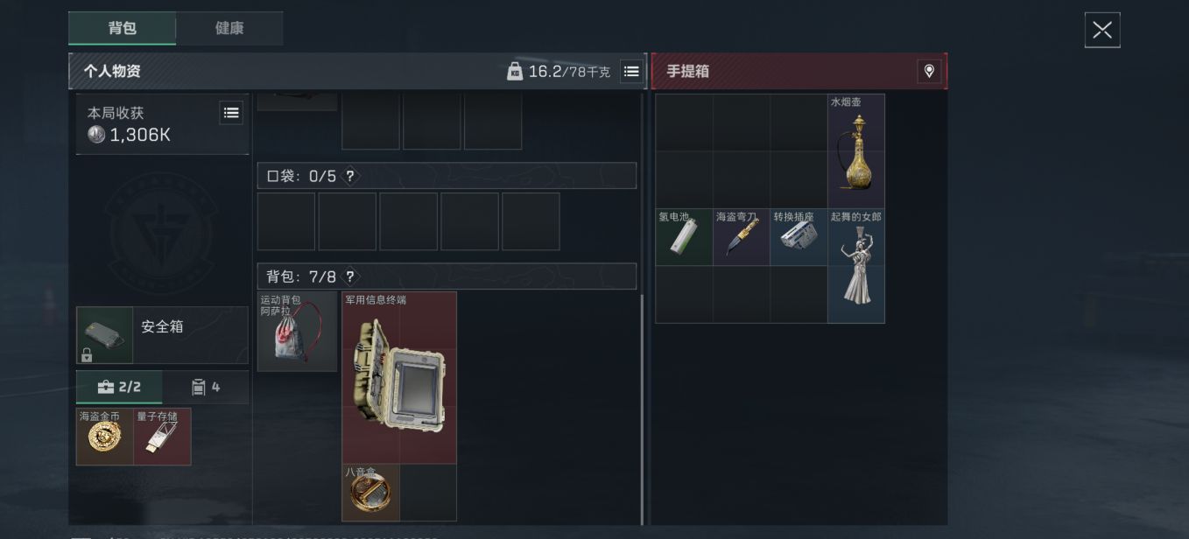Switch to the 背包 tab
The width and height of the screenshot is (1189, 539).
[123, 28]
